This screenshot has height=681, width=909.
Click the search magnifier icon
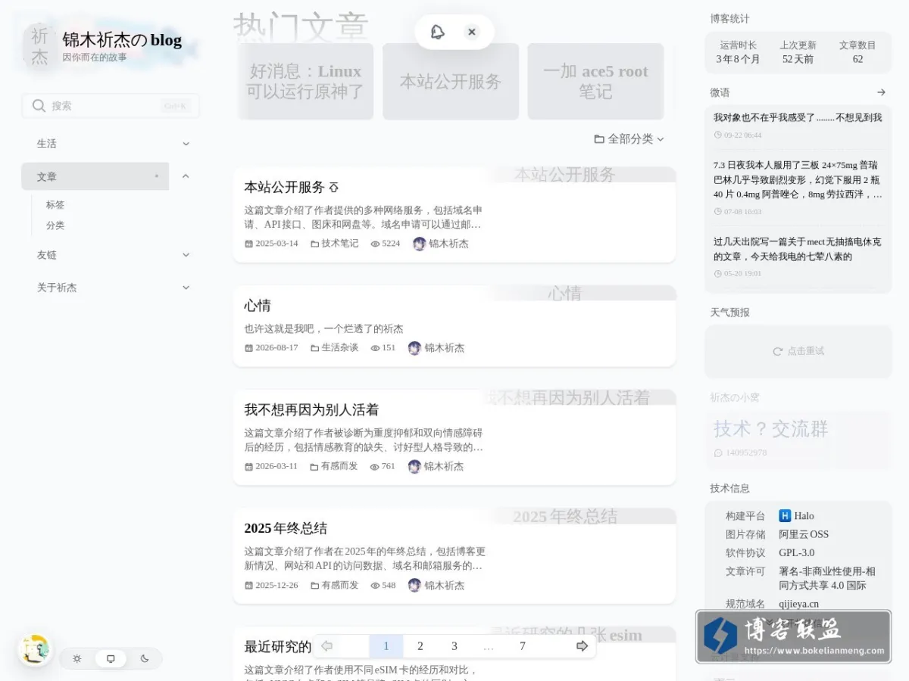coord(39,106)
